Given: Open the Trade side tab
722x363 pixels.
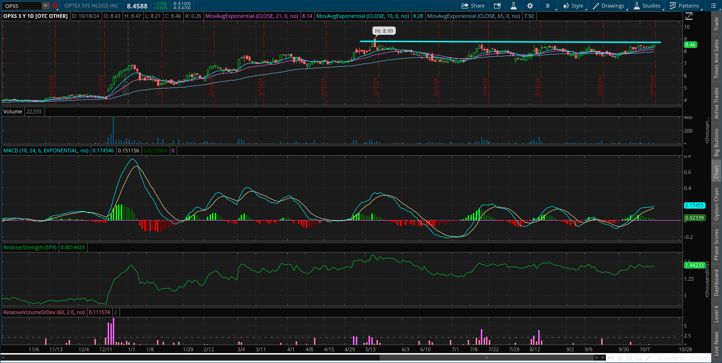Looking at the screenshot, I should [x=716, y=22].
